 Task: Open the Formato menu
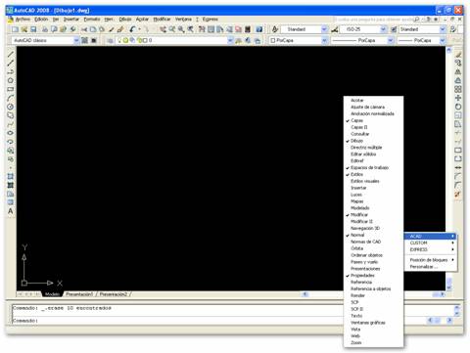tap(92, 20)
